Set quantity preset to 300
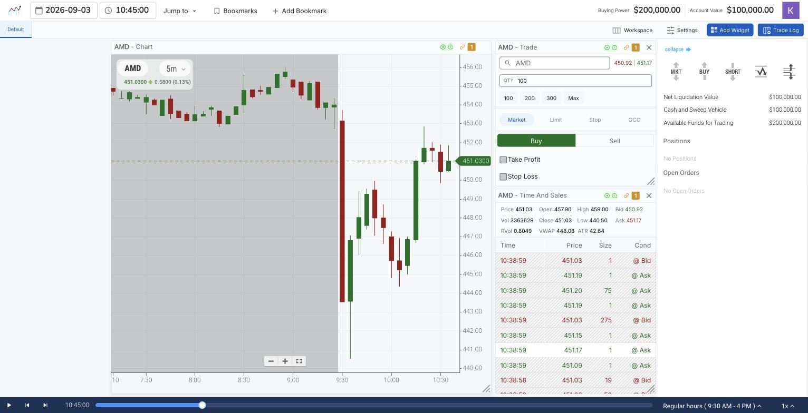Viewport: 808px width, 413px height. coord(551,98)
